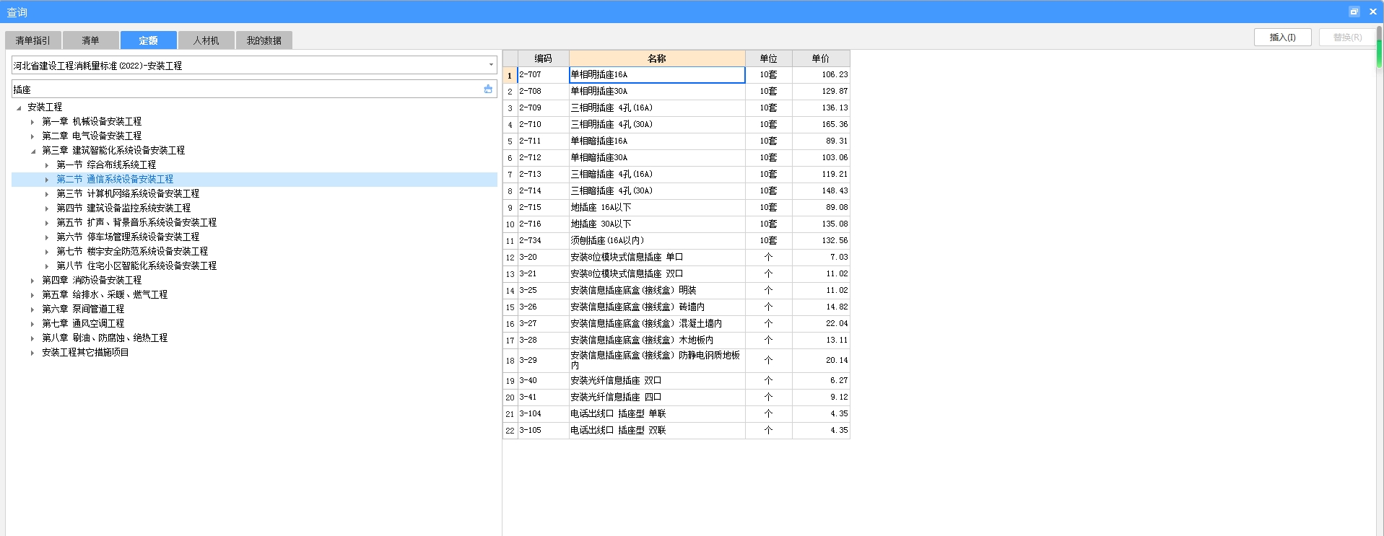Click the vertical scrollbar on right edge

point(1379,47)
